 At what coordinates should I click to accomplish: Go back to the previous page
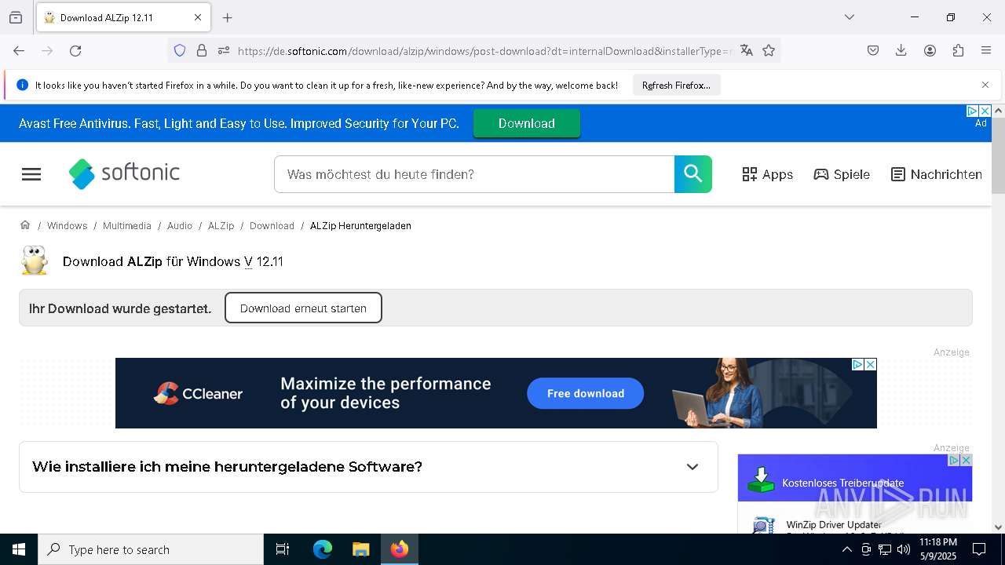(x=19, y=50)
